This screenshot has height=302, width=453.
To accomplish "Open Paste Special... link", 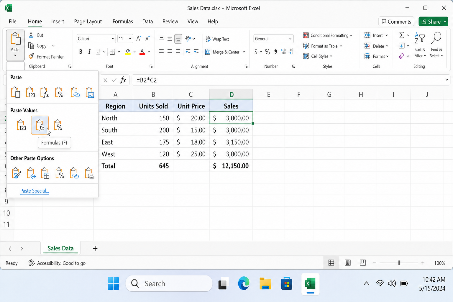I will [35, 191].
